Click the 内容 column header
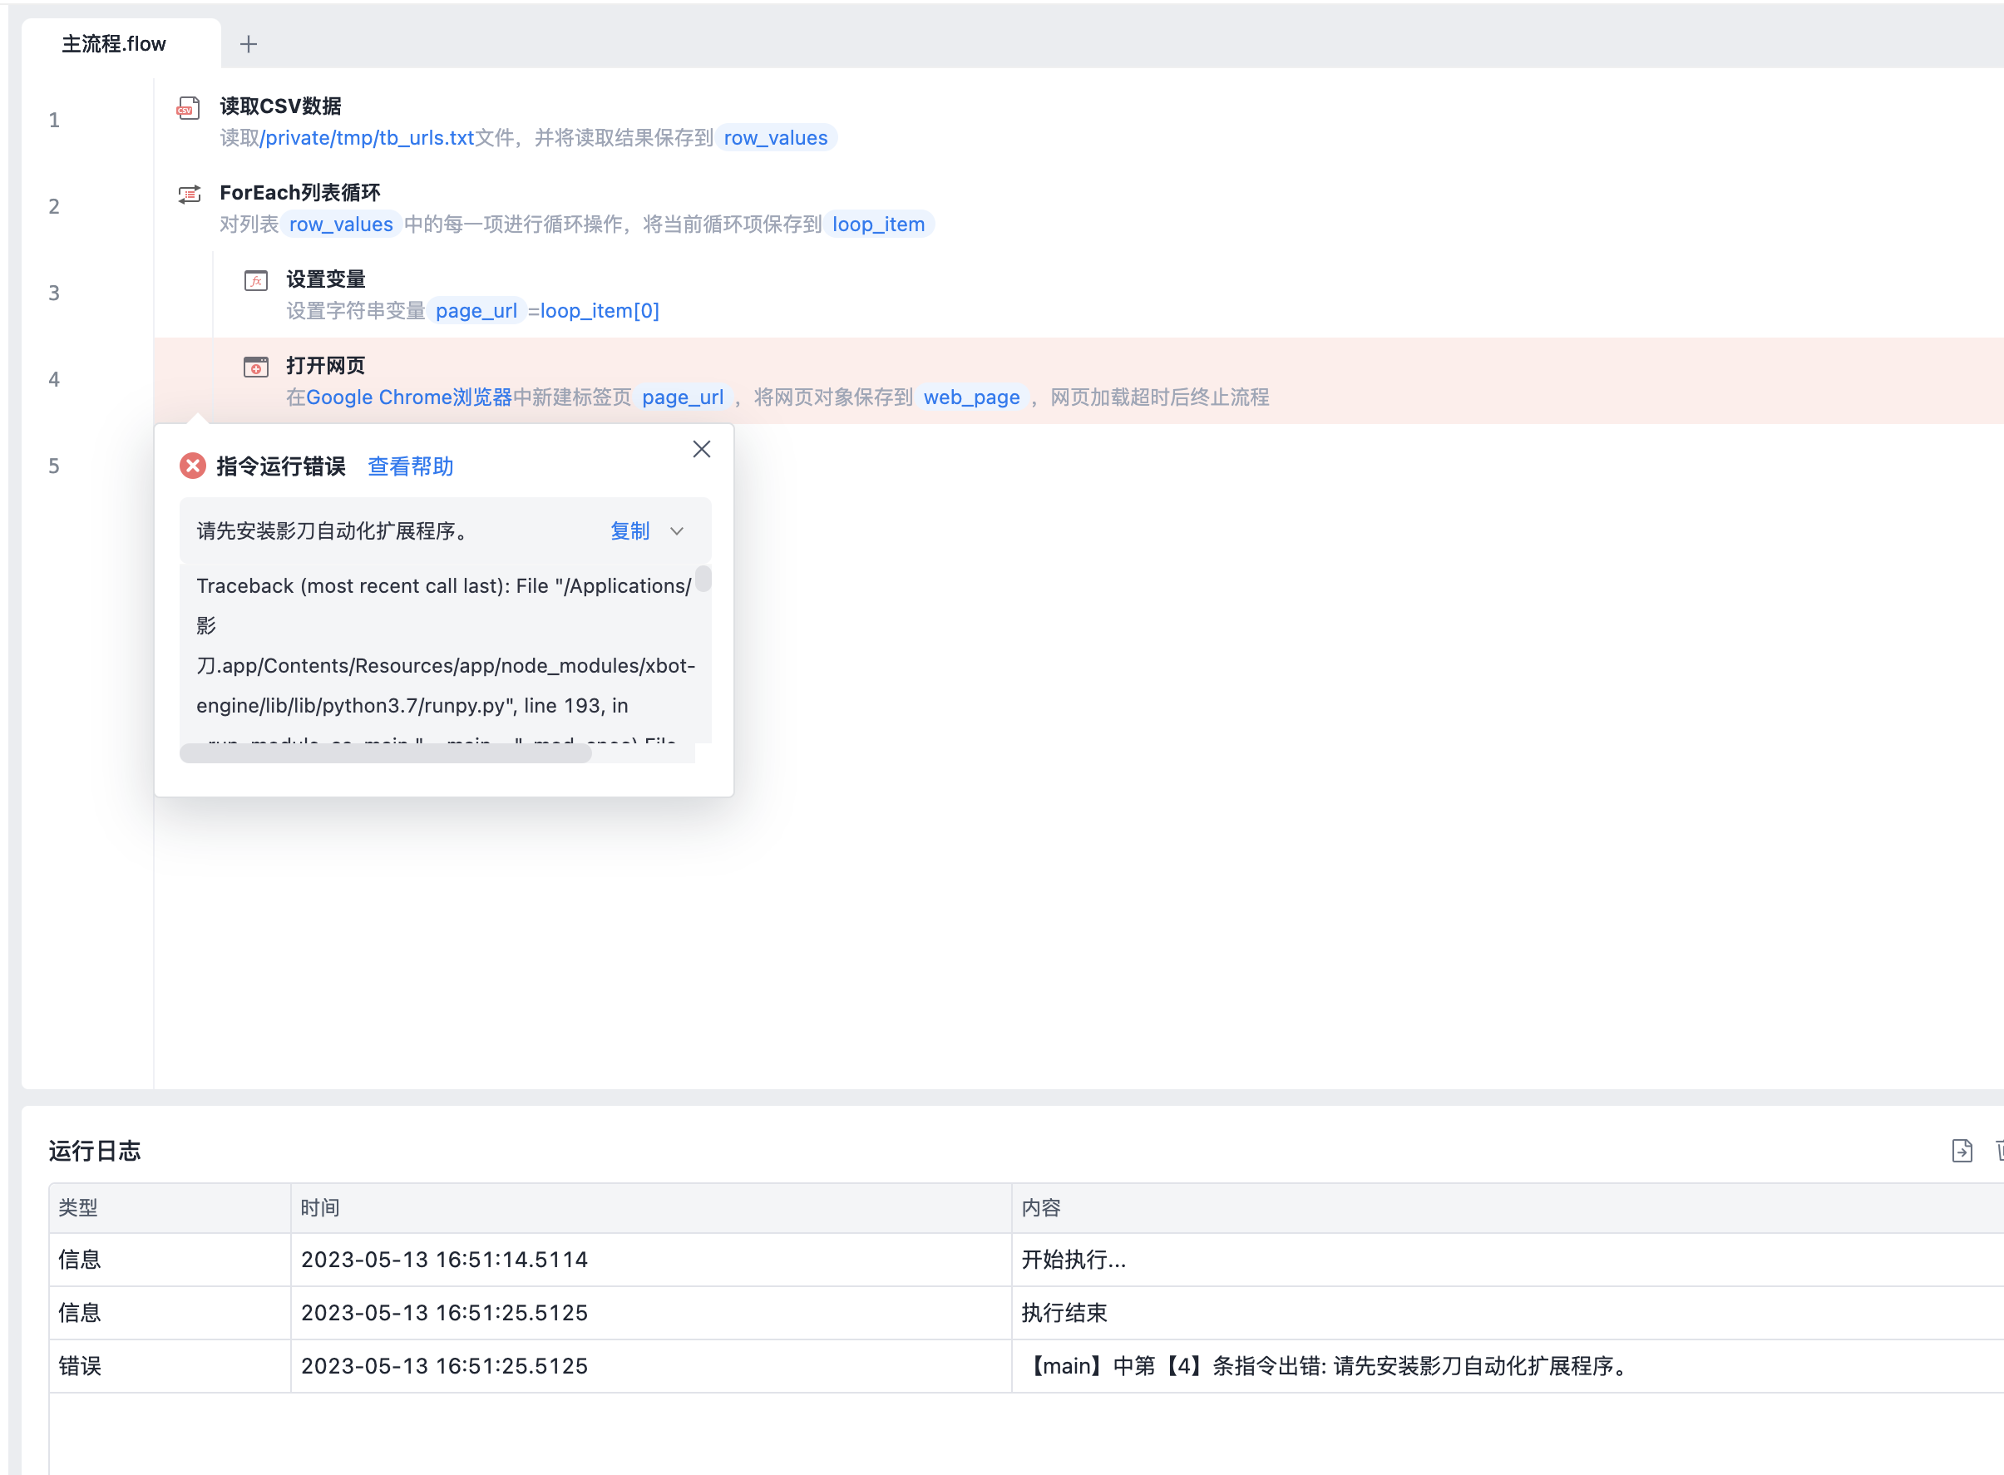The image size is (2004, 1475). point(1041,1208)
